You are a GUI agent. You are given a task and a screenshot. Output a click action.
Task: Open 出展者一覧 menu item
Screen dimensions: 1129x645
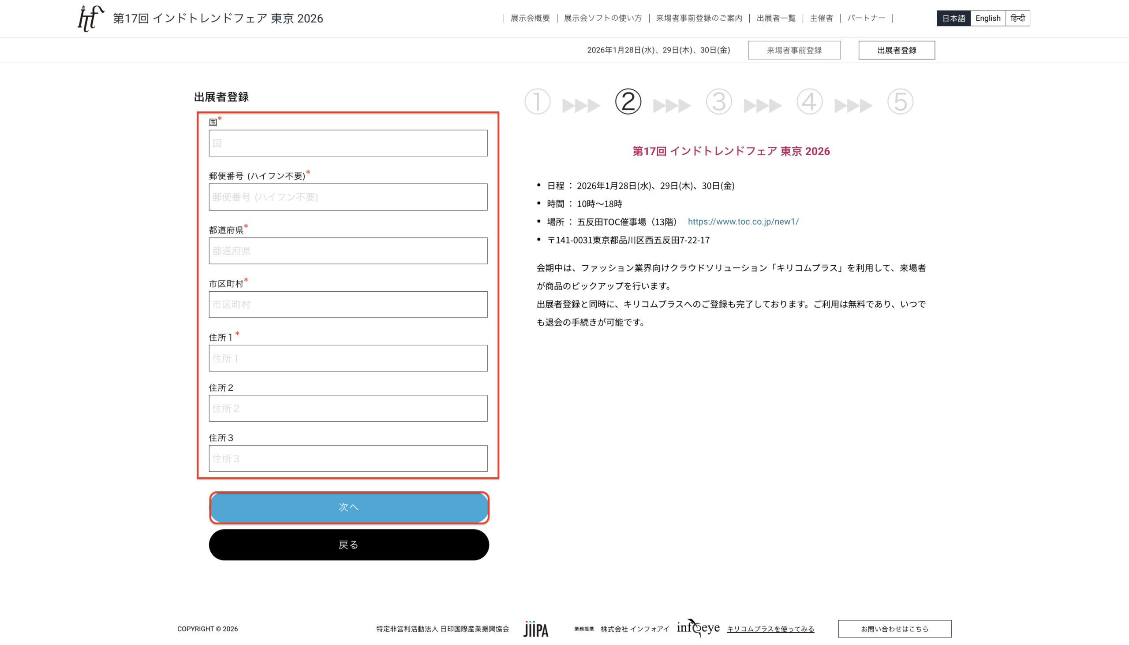click(x=776, y=18)
